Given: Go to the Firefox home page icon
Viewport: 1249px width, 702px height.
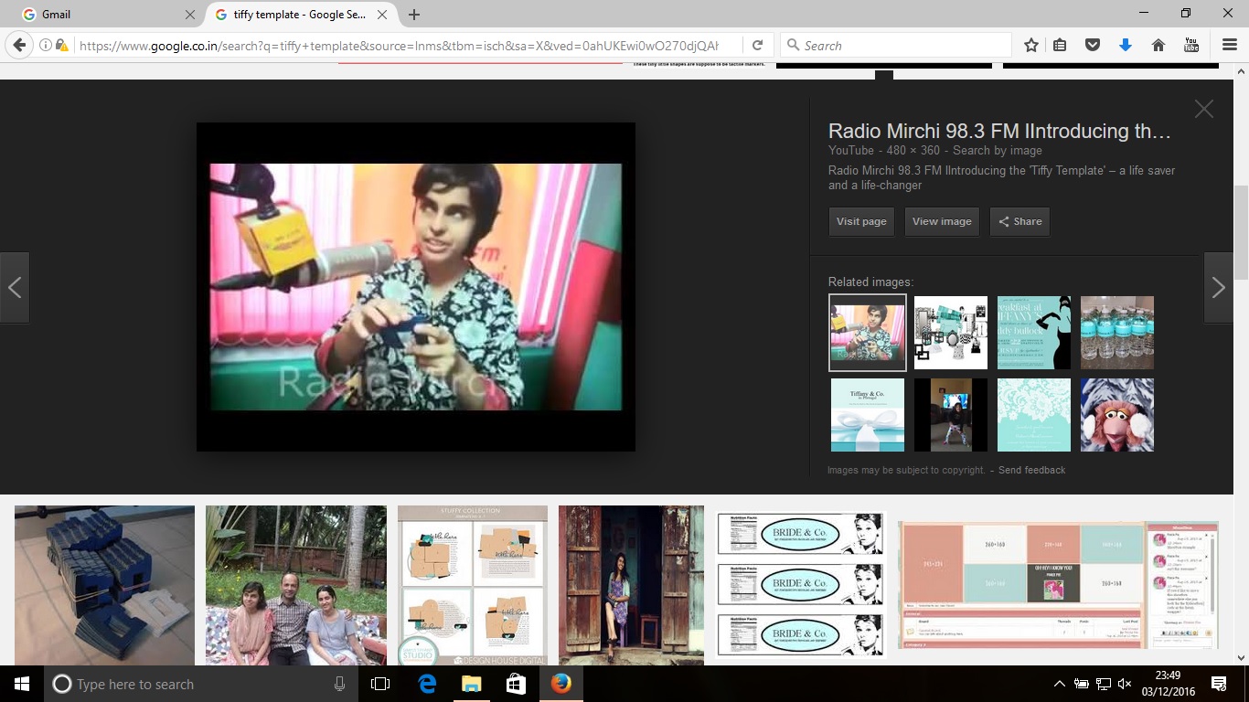Looking at the screenshot, I should pyautogui.click(x=1158, y=46).
